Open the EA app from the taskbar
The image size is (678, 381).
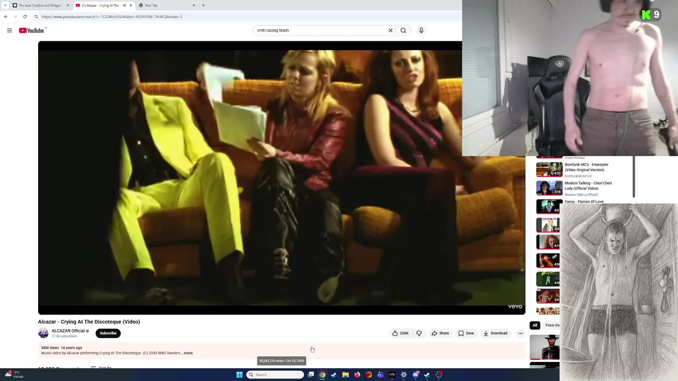pyautogui.click(x=369, y=375)
